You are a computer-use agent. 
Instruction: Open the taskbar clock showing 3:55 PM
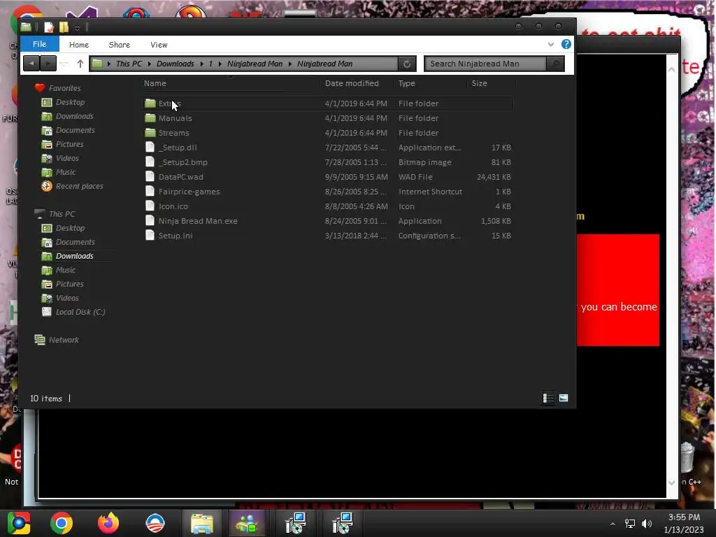[x=684, y=523]
